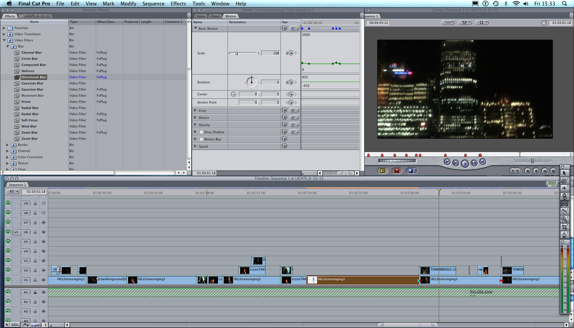Click the Rotation dial control
574x328 pixels.
(251, 82)
